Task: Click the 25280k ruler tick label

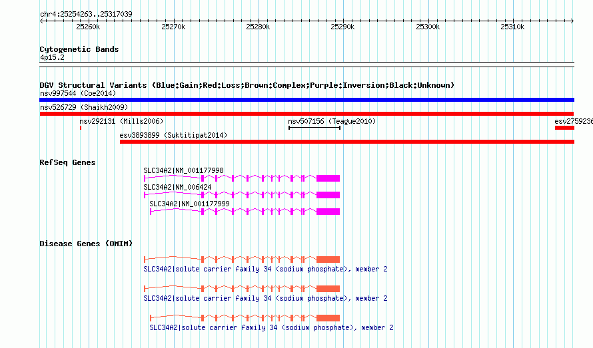Action: 258,27
